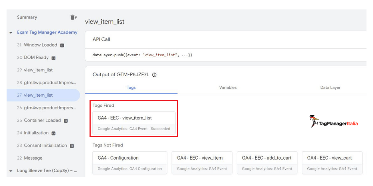
Task: Open the GA4 - EEC - add_to_cart tag card
Action: pyautogui.click(x=267, y=163)
